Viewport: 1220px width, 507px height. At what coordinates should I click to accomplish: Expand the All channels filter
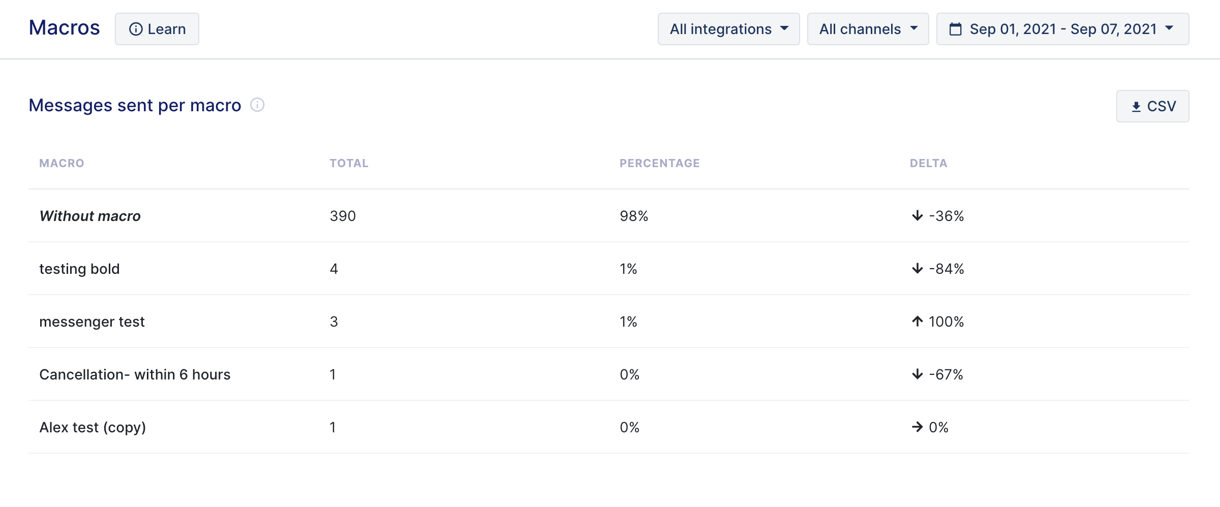[868, 29]
